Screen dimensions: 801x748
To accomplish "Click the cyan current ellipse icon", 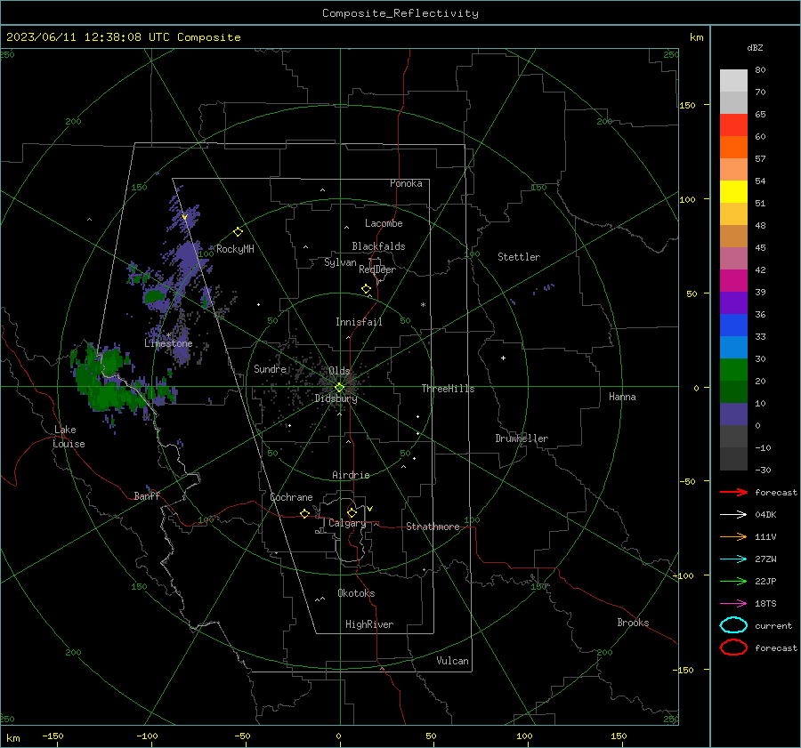I will tap(733, 625).
